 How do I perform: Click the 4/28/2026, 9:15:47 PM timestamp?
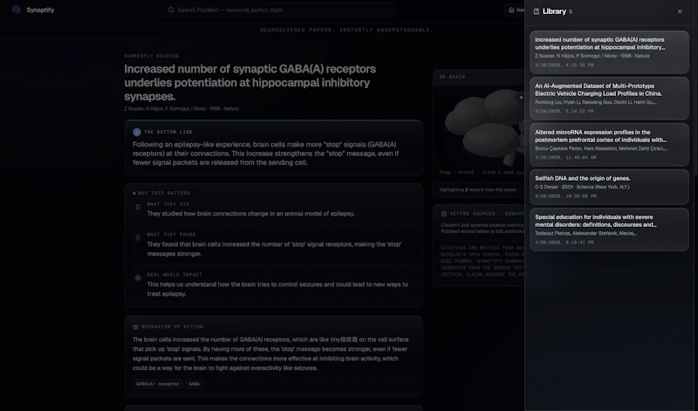(x=564, y=243)
